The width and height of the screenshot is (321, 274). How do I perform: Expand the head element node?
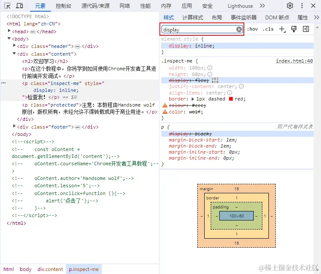pos(9,31)
